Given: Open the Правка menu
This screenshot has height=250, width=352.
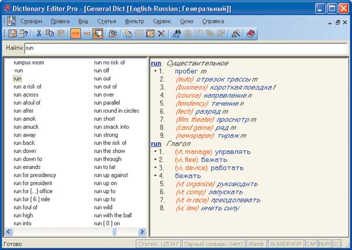Looking at the screenshot, I should click(x=60, y=21).
